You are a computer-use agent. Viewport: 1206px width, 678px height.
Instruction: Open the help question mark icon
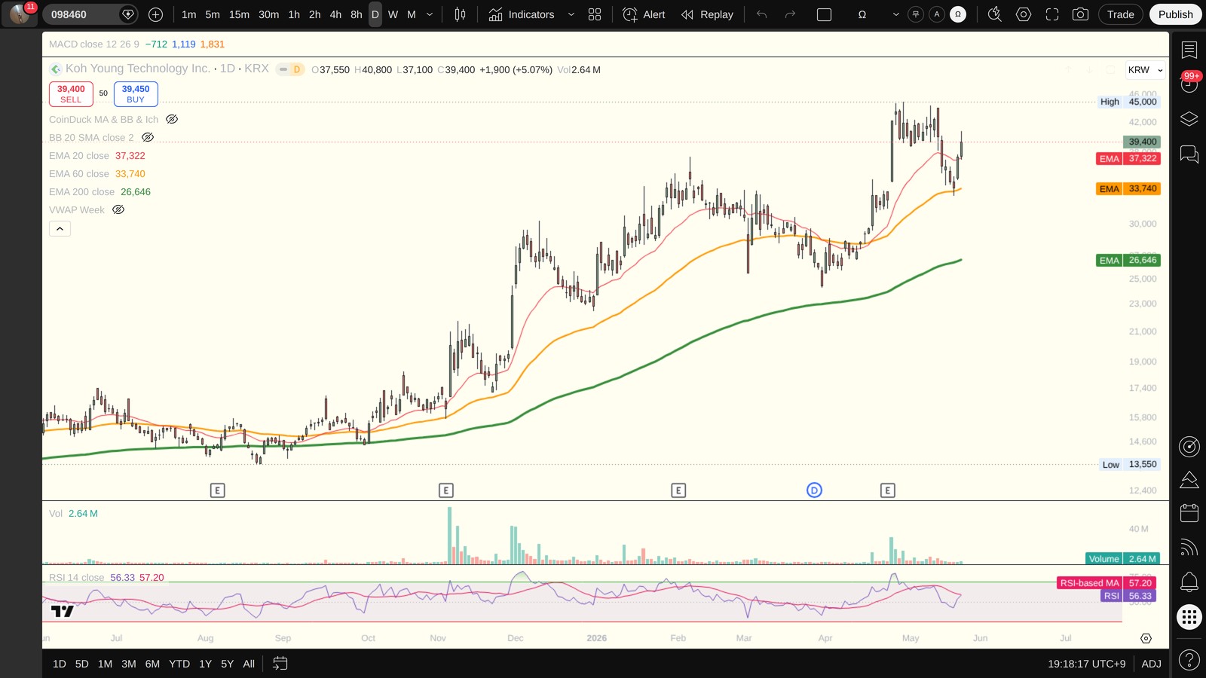click(1189, 661)
